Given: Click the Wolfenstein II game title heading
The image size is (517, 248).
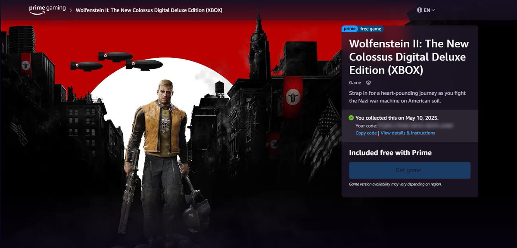Looking at the screenshot, I should tap(409, 57).
